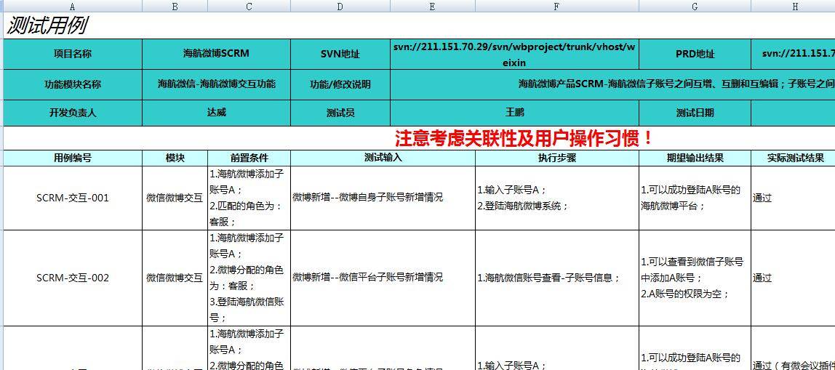Screen dimensions: 835x370
Task: Select the 达威 developer cell
Action: click(x=216, y=113)
